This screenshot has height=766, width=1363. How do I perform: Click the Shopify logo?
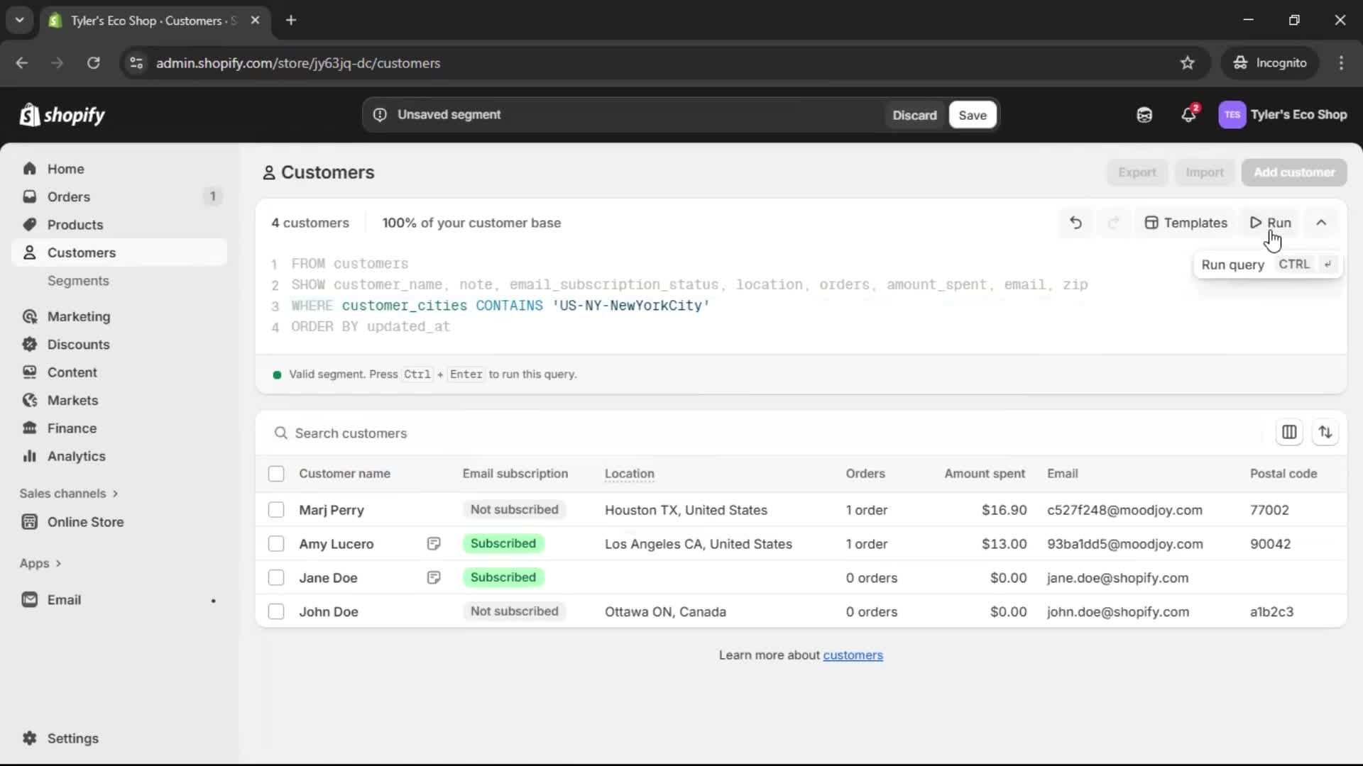tap(62, 115)
